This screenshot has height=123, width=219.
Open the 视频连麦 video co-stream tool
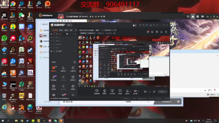pyautogui.click(x=53, y=78)
